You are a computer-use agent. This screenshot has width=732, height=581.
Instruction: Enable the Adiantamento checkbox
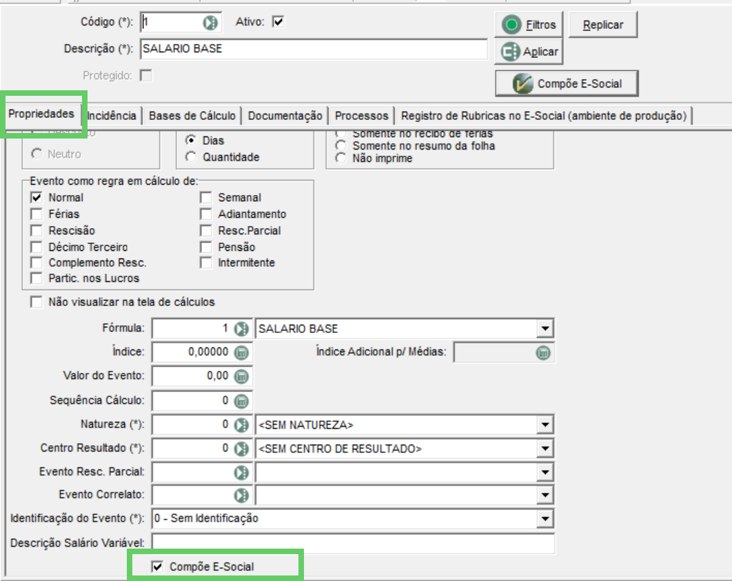(x=206, y=214)
